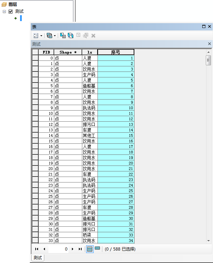Viewport: 213px width, 263px height.
Task: Click the 点 shape cell in FID 20 row
Action: click(68, 169)
